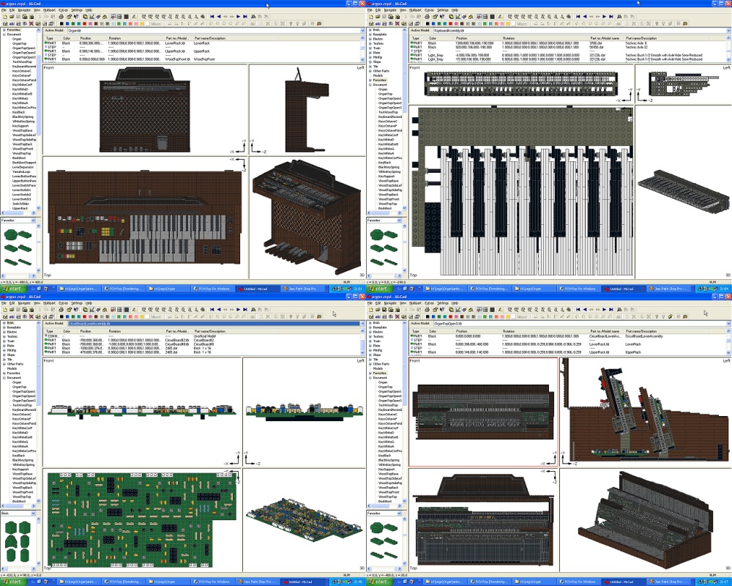This screenshot has width=732, height=586.
Task: Collapse Document node in Organ.ldr window tree
Action: tap(4, 34)
